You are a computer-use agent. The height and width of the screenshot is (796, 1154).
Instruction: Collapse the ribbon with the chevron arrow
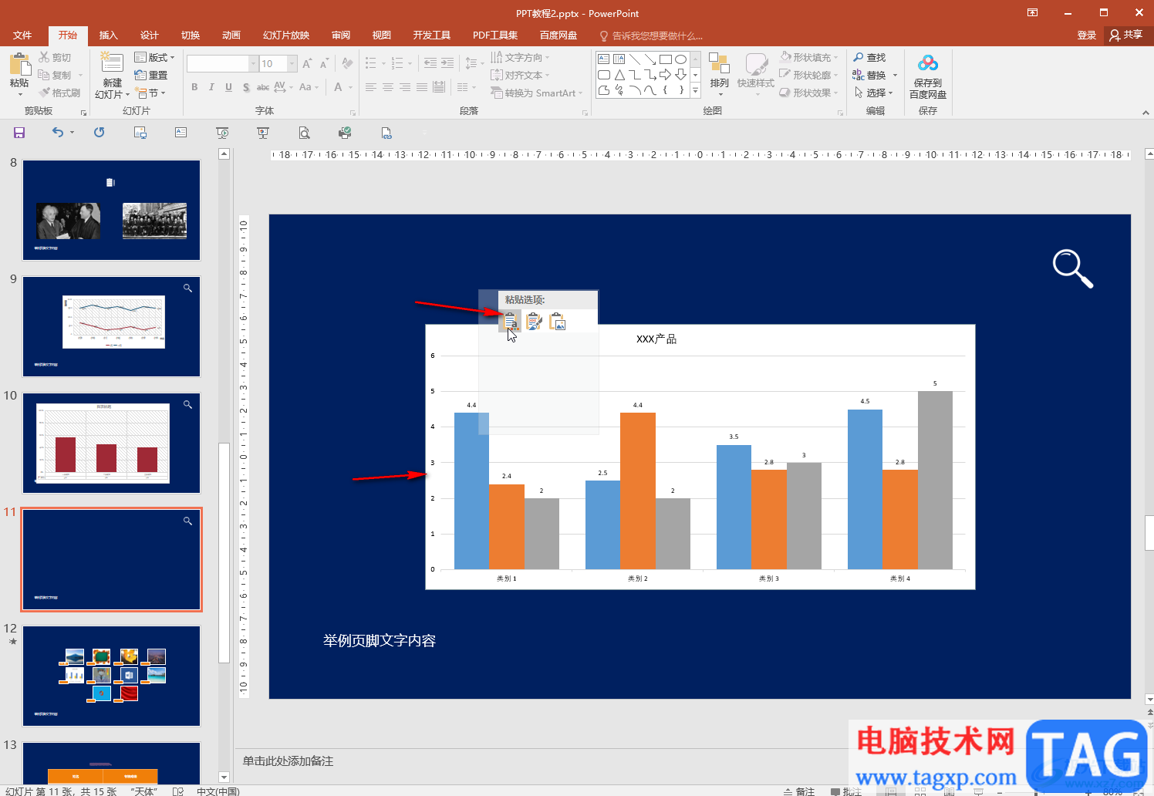pos(1146,113)
